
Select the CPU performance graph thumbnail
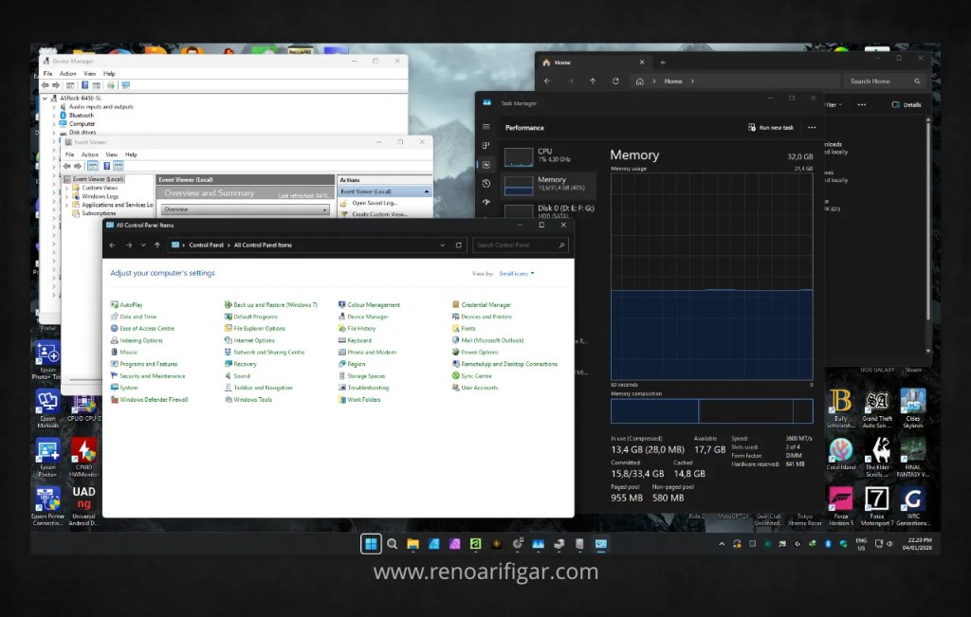click(519, 157)
